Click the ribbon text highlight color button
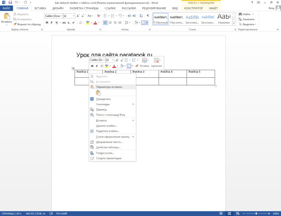This screenshot has width=281, height=216. click(x=88, y=23)
